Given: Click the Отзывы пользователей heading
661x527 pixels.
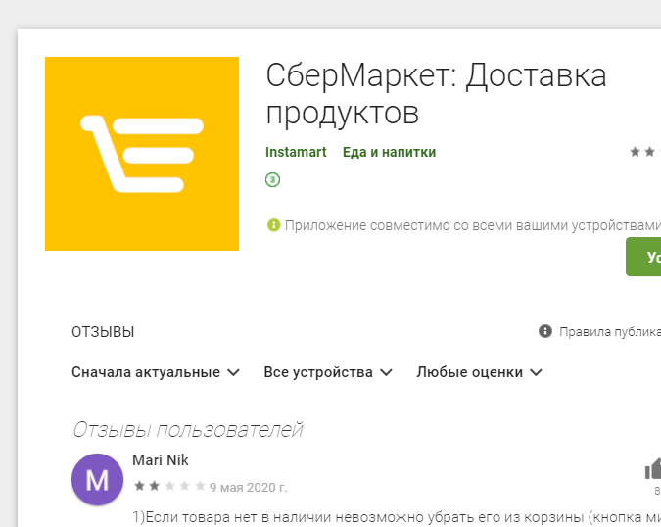Looking at the screenshot, I should pos(188,430).
